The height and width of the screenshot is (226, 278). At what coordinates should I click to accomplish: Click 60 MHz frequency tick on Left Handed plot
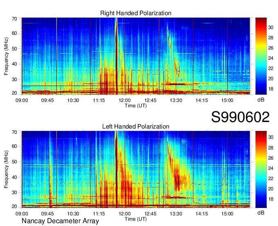point(15,146)
